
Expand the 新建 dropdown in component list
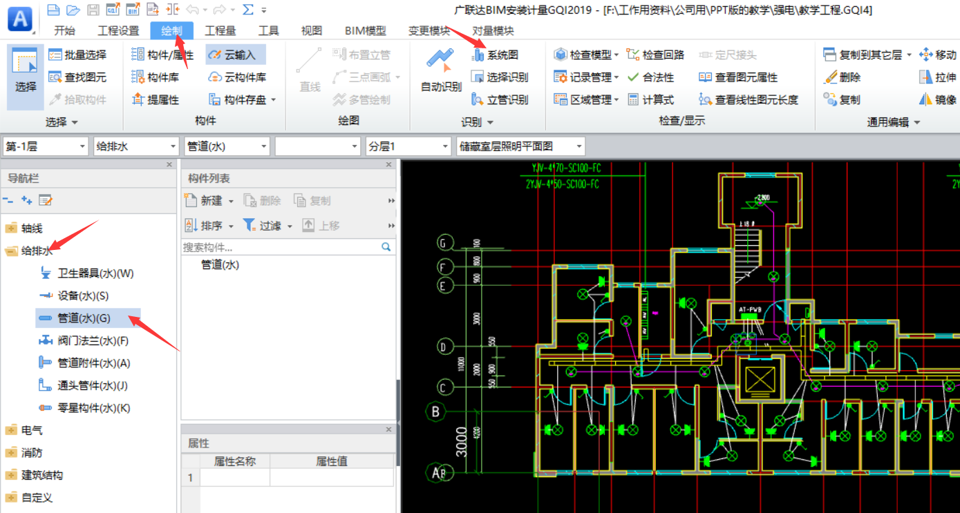coord(231,201)
